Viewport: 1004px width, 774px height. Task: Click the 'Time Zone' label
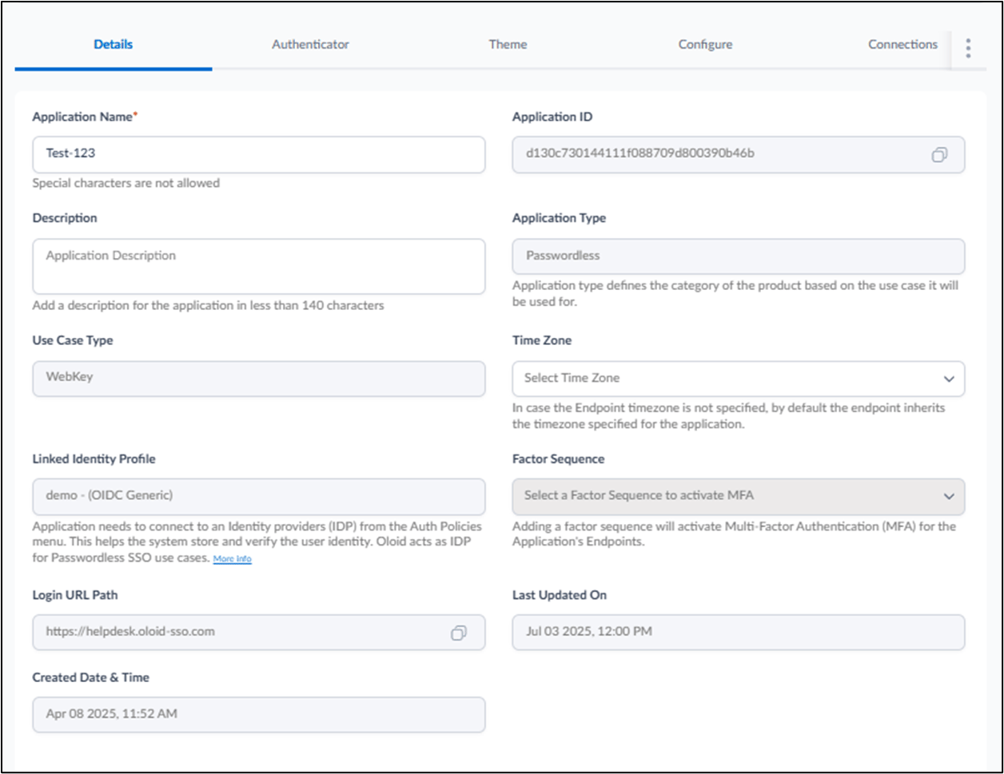tap(542, 340)
